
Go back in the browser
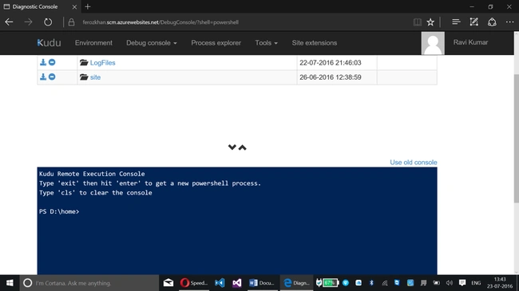click(x=9, y=22)
